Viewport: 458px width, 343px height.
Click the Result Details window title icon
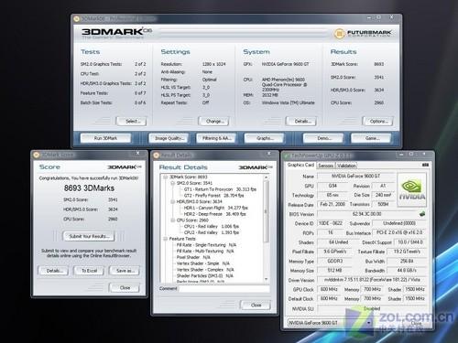coord(157,155)
